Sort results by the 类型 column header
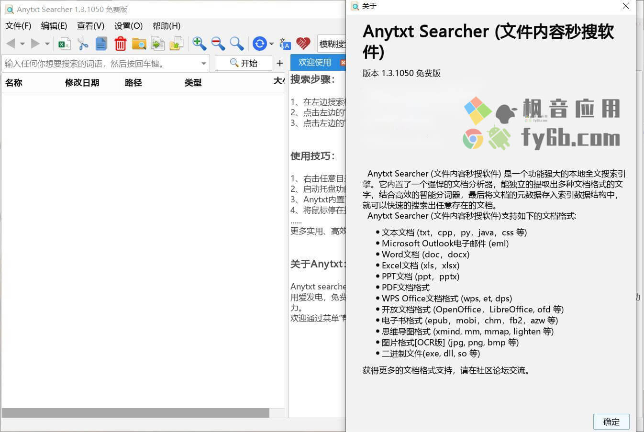Viewport: 644px width, 432px height. pyautogui.click(x=193, y=83)
